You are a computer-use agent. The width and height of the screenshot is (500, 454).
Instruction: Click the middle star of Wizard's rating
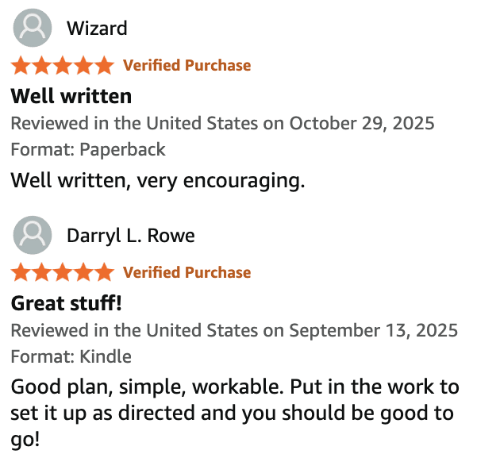(63, 65)
